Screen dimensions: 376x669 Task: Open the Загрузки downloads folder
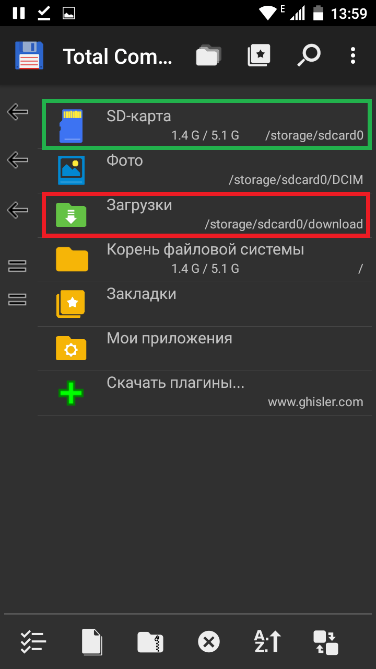(x=207, y=214)
